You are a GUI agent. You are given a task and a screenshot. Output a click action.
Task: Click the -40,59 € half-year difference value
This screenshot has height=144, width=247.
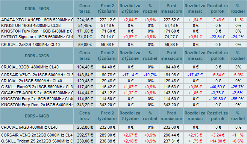click(218, 87)
